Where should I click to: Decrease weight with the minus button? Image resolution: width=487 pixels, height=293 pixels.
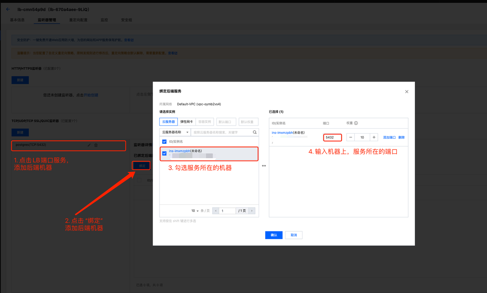point(350,137)
